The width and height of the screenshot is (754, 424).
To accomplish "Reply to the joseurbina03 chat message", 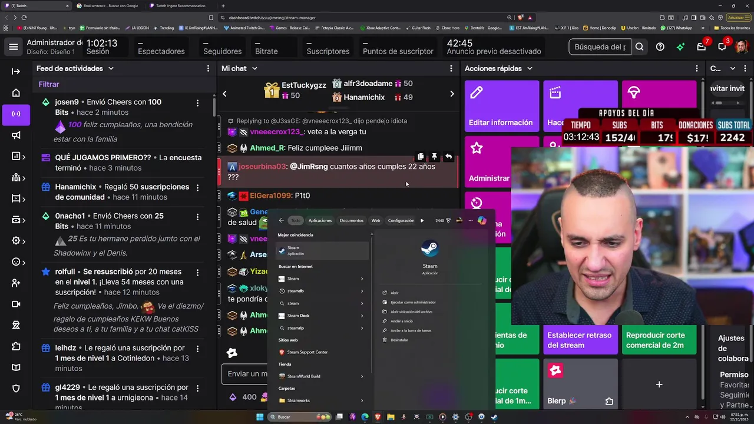I will click(x=448, y=157).
